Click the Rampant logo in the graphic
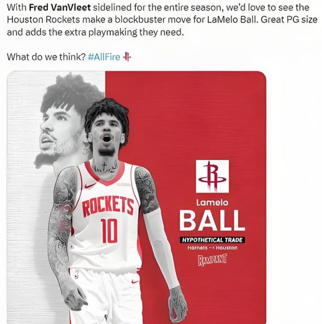The width and height of the screenshot is (322, 324). coord(213,260)
